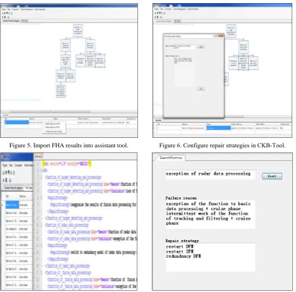
Task: Collapse the RepairStrategy node under target detecting
Action: (x=41, y=198)
